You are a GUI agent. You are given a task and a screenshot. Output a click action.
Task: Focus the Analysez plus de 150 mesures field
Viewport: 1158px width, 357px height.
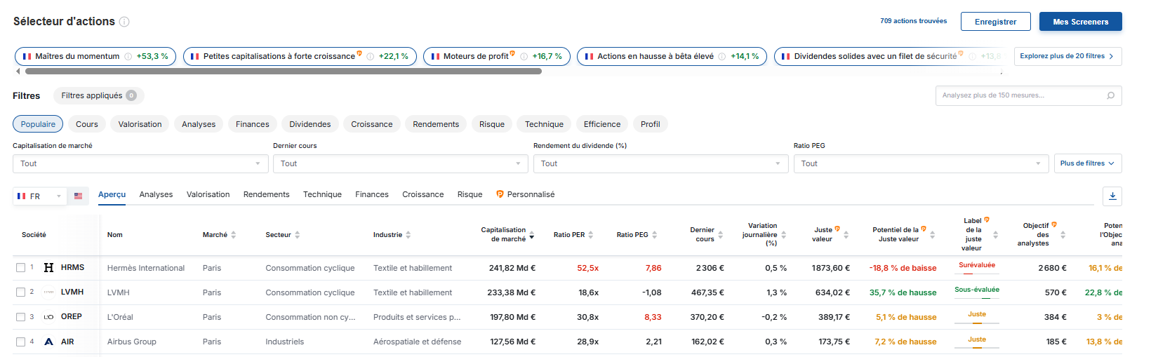(1029, 95)
